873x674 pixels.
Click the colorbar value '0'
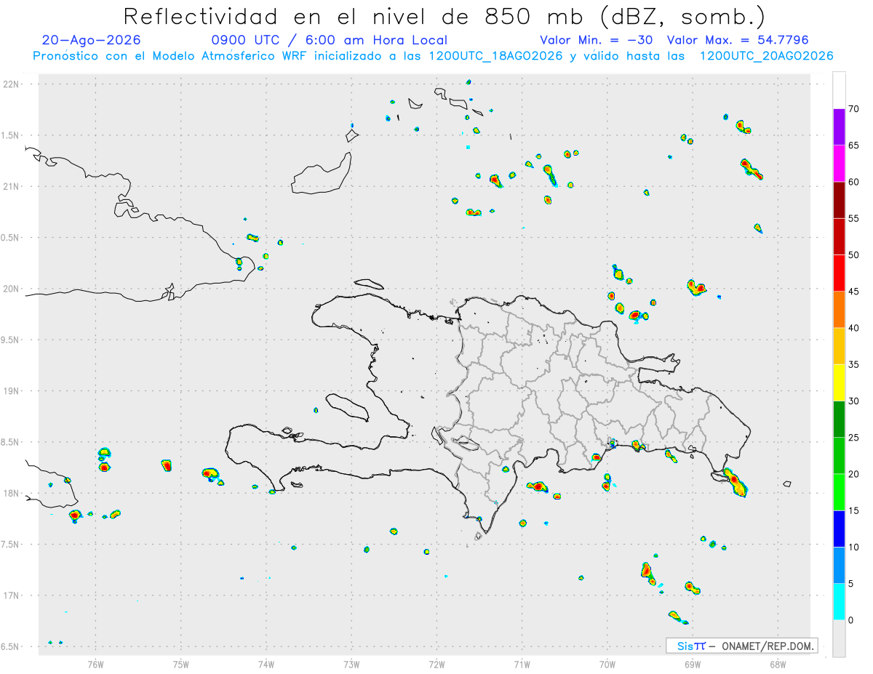click(x=850, y=620)
